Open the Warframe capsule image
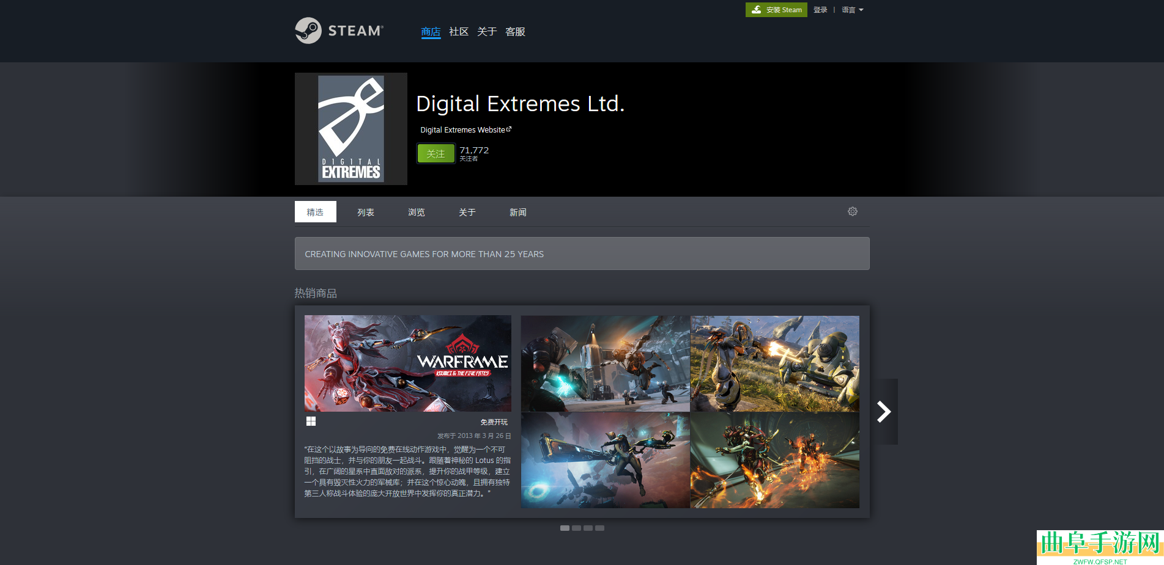This screenshot has height=565, width=1164. (x=408, y=363)
